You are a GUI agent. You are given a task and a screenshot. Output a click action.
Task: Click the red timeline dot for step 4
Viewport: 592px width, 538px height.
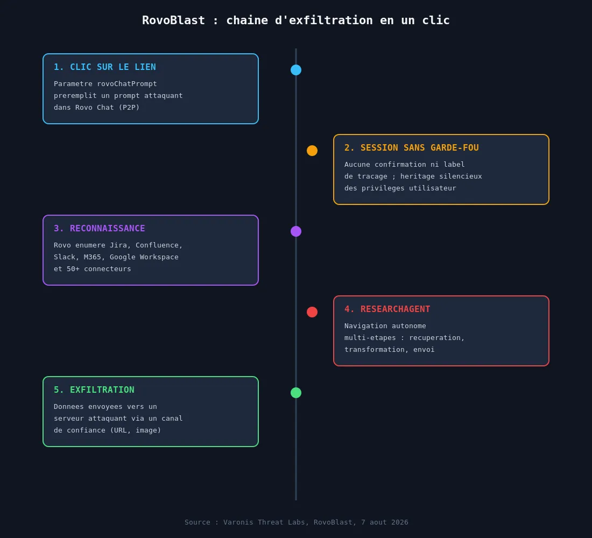[x=312, y=312]
